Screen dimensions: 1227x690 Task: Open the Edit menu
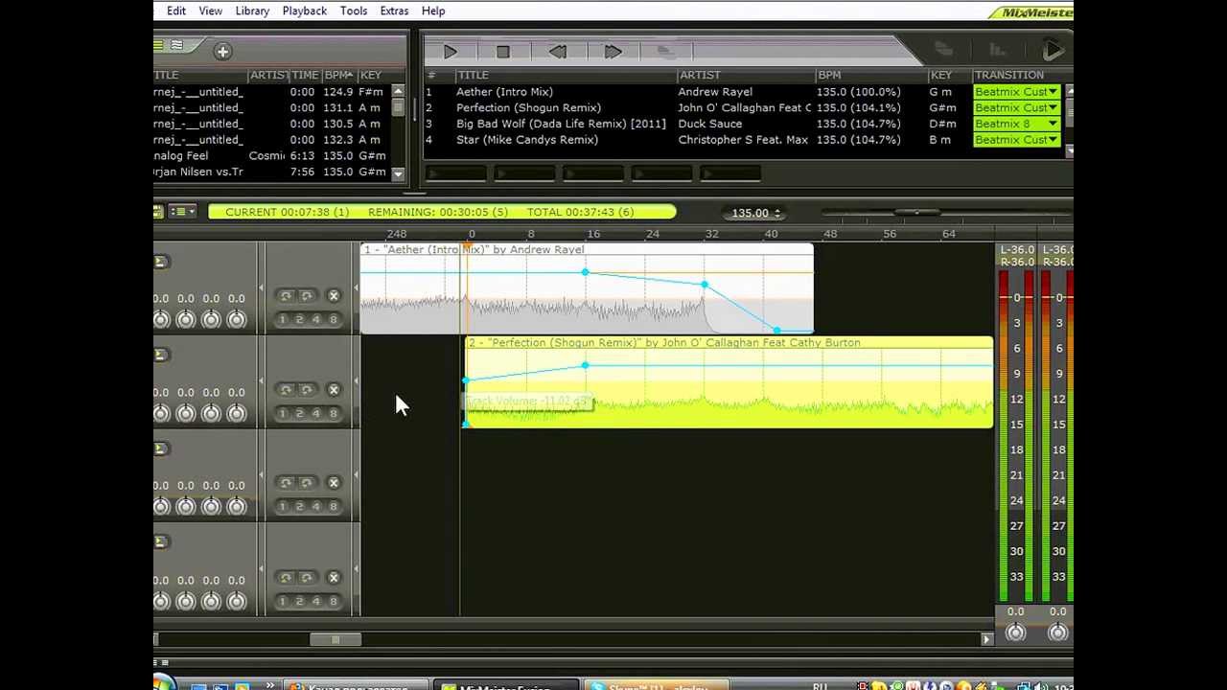[x=176, y=11]
